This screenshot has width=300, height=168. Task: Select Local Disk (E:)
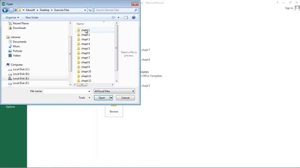coord(19,78)
